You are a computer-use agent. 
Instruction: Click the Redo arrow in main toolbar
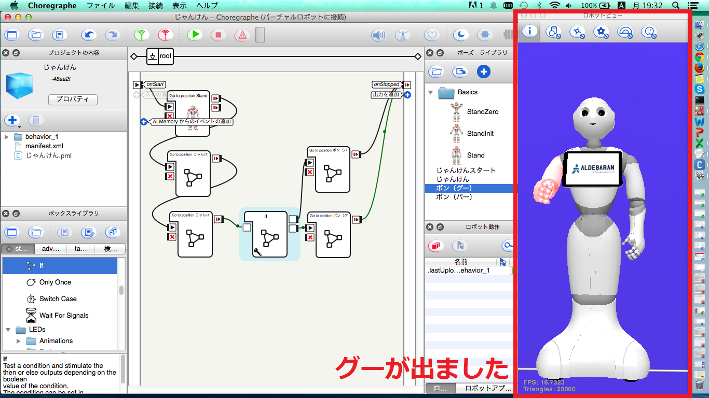(112, 35)
